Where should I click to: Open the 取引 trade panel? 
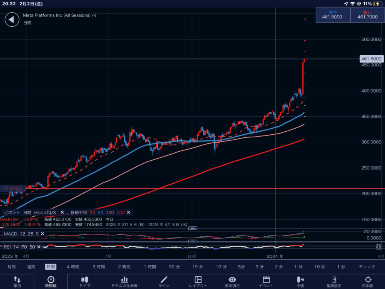tap(17, 281)
